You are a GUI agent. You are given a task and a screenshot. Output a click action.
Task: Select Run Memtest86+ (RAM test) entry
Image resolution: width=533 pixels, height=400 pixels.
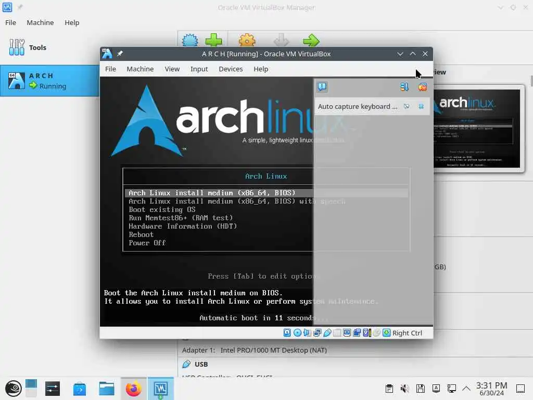tap(181, 218)
